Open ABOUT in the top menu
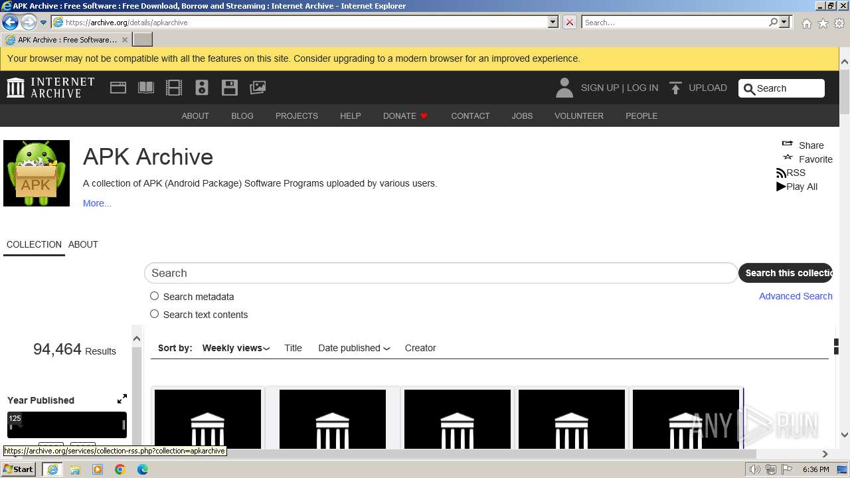 [195, 116]
